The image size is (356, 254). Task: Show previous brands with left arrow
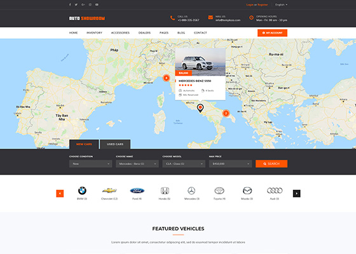(x=60, y=194)
